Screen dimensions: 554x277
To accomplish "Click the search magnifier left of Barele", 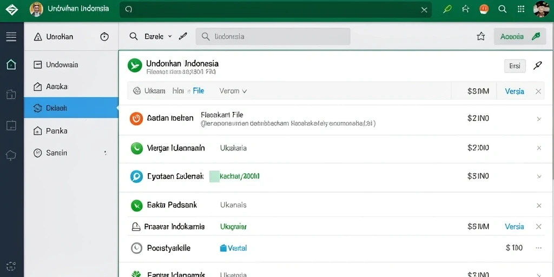I will tap(134, 36).
